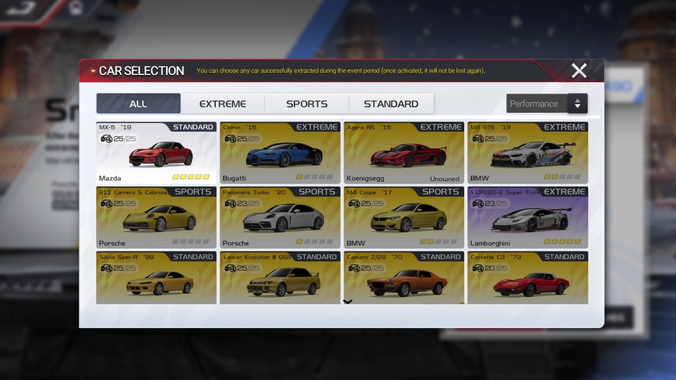The width and height of the screenshot is (676, 380).
Task: Select the Lamborghini Super Trofeo card
Action: (528, 217)
